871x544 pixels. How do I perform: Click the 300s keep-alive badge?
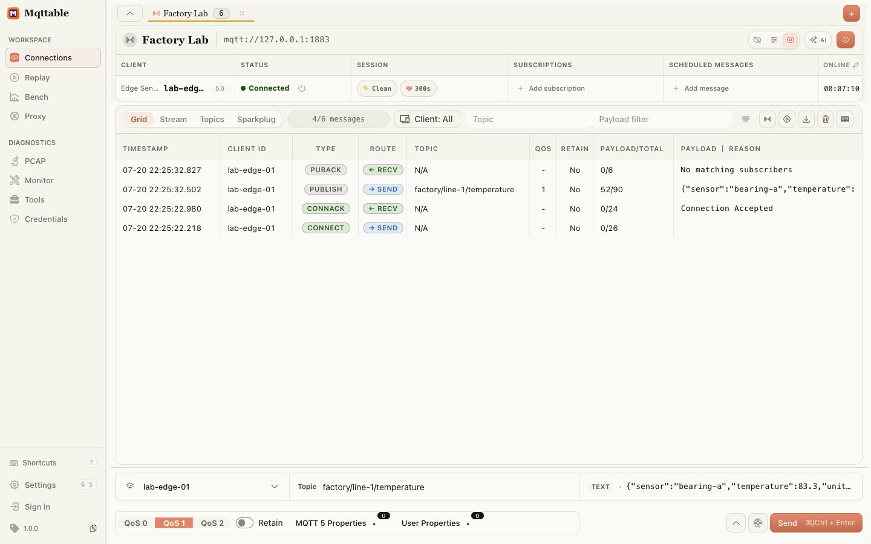(x=418, y=88)
